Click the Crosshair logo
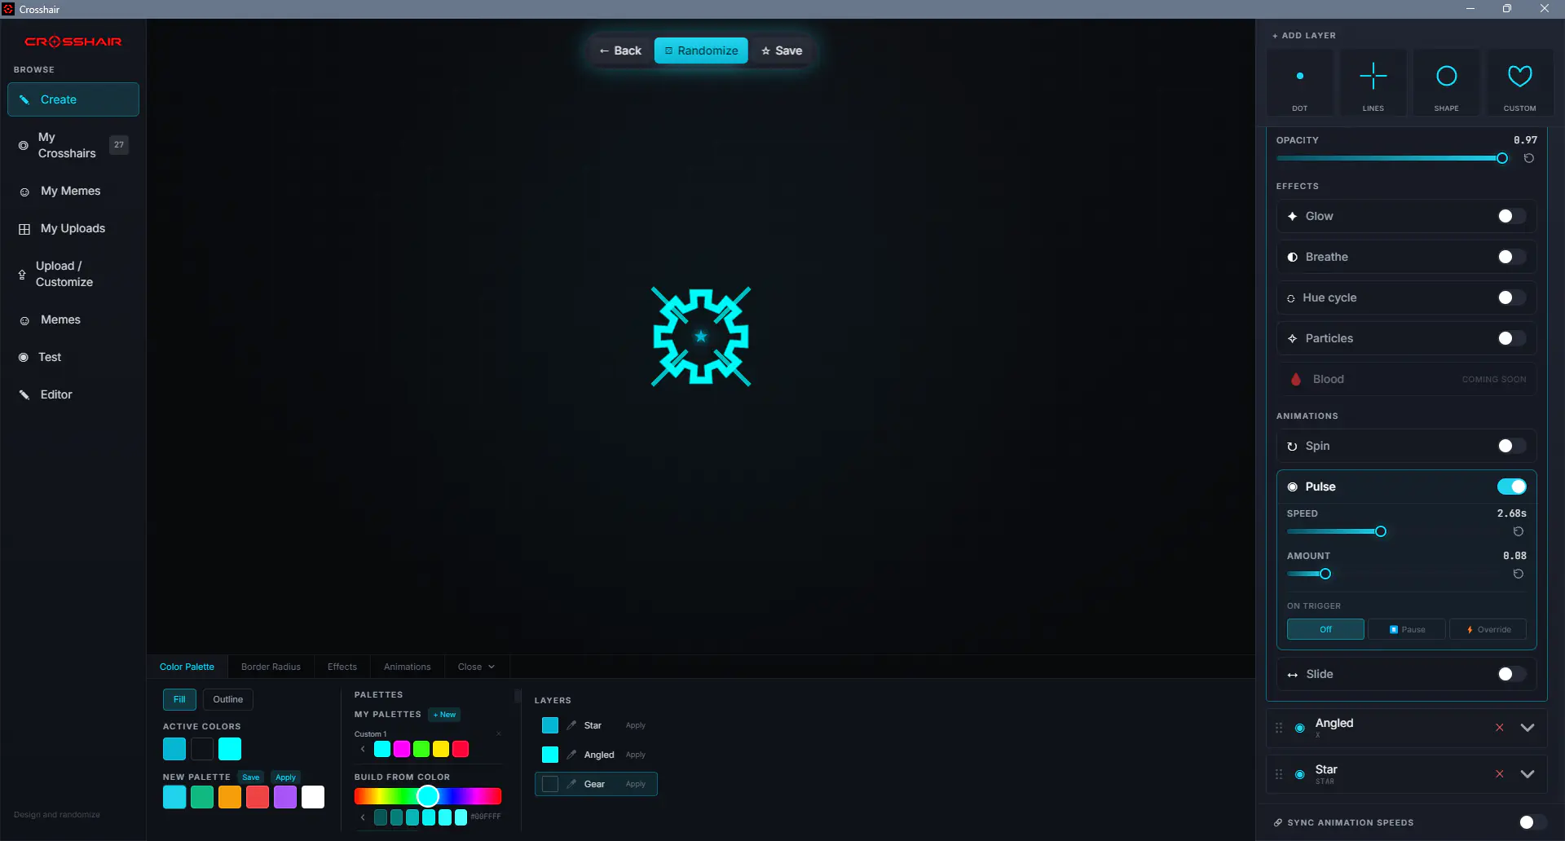1565x841 pixels. click(x=73, y=42)
